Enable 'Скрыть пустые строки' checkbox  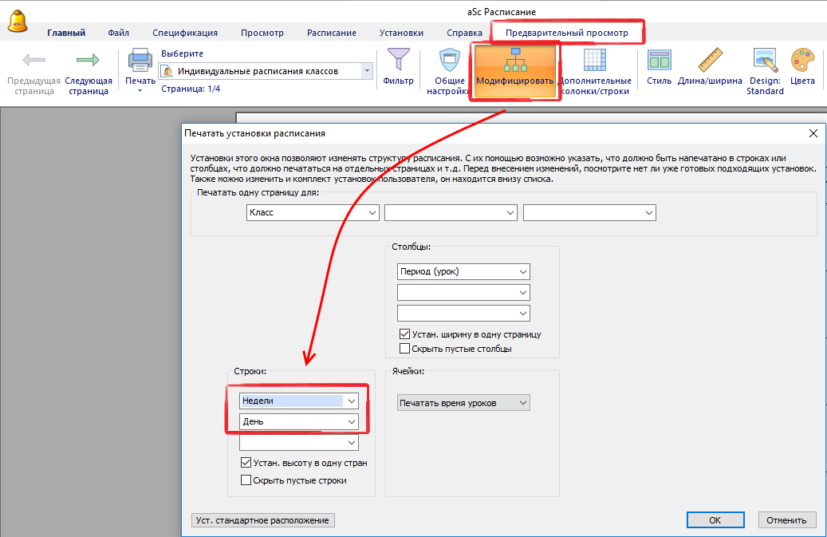point(246,480)
